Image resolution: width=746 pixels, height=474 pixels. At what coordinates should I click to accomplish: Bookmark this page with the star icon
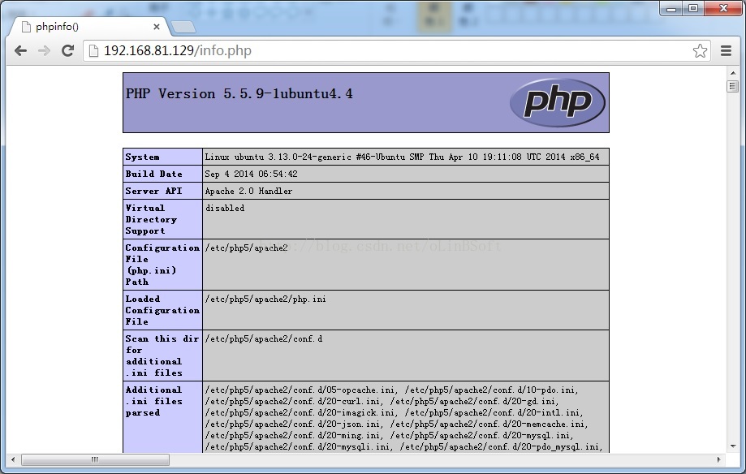700,50
